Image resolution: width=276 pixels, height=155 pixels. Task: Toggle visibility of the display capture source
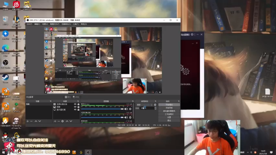[75, 110]
